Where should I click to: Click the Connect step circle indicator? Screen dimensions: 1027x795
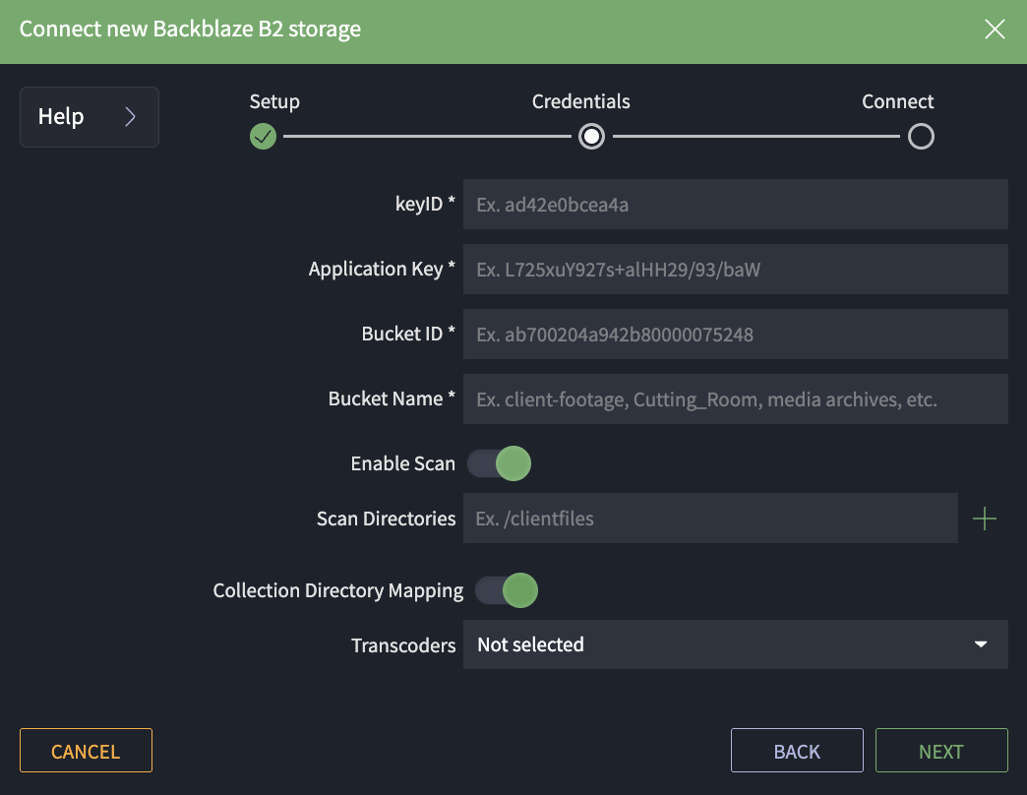click(921, 137)
